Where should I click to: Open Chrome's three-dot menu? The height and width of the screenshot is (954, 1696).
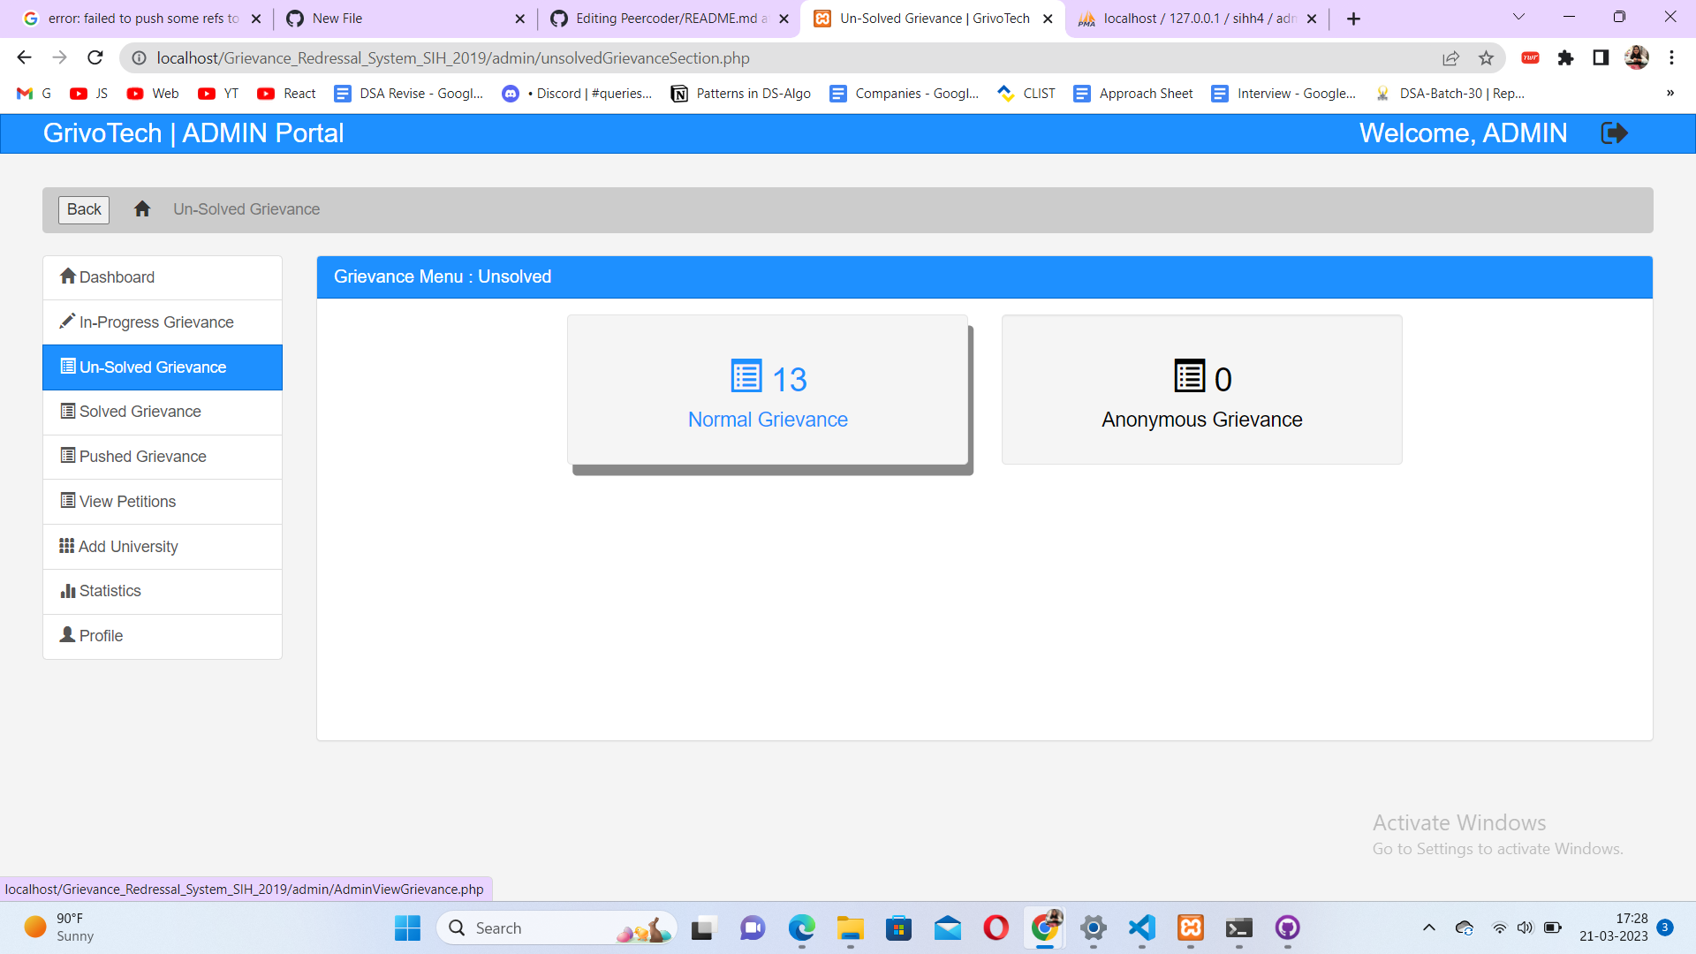coord(1671,57)
